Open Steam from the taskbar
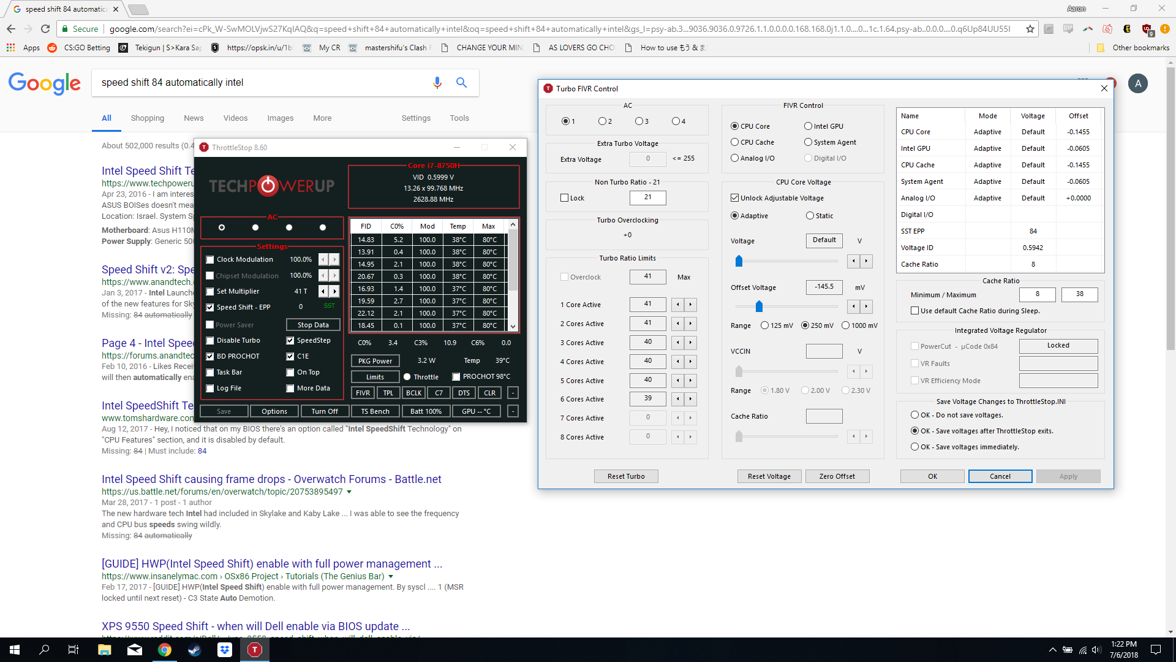 [x=195, y=650]
